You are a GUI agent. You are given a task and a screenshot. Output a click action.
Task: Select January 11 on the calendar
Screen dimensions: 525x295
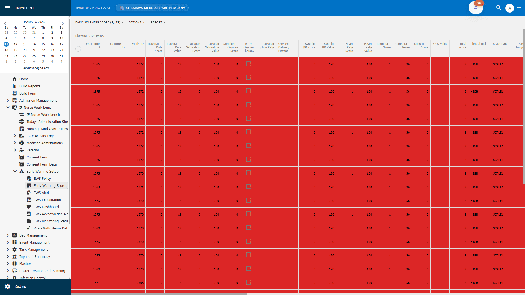(6, 44)
